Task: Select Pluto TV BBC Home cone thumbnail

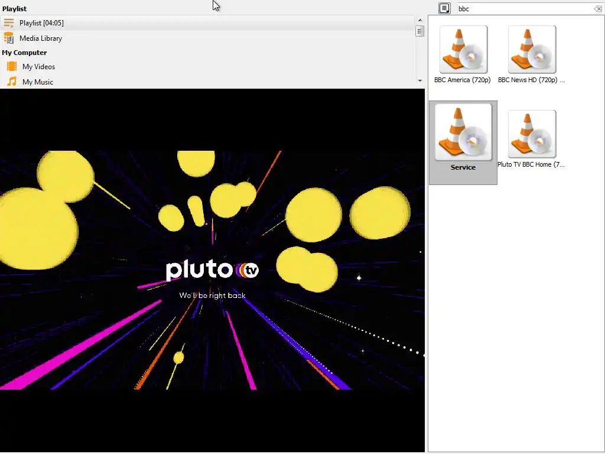Action: (532, 134)
